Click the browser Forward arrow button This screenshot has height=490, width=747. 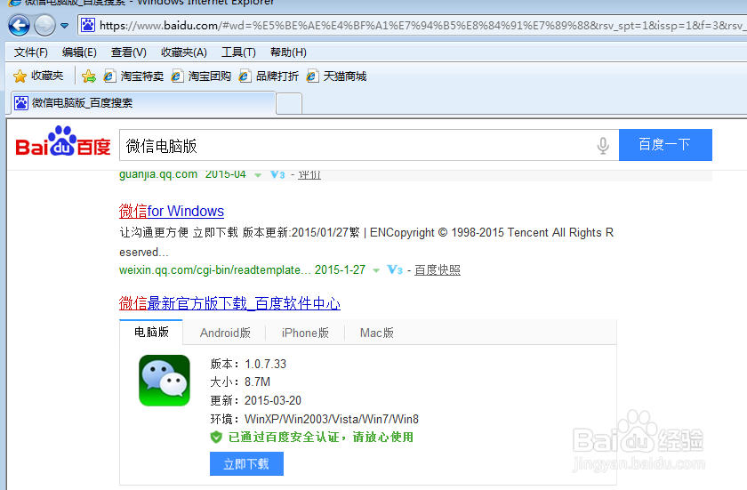pyautogui.click(x=44, y=25)
